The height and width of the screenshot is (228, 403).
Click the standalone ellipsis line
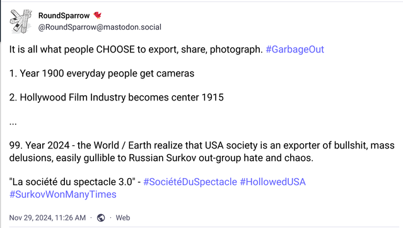[13, 123]
